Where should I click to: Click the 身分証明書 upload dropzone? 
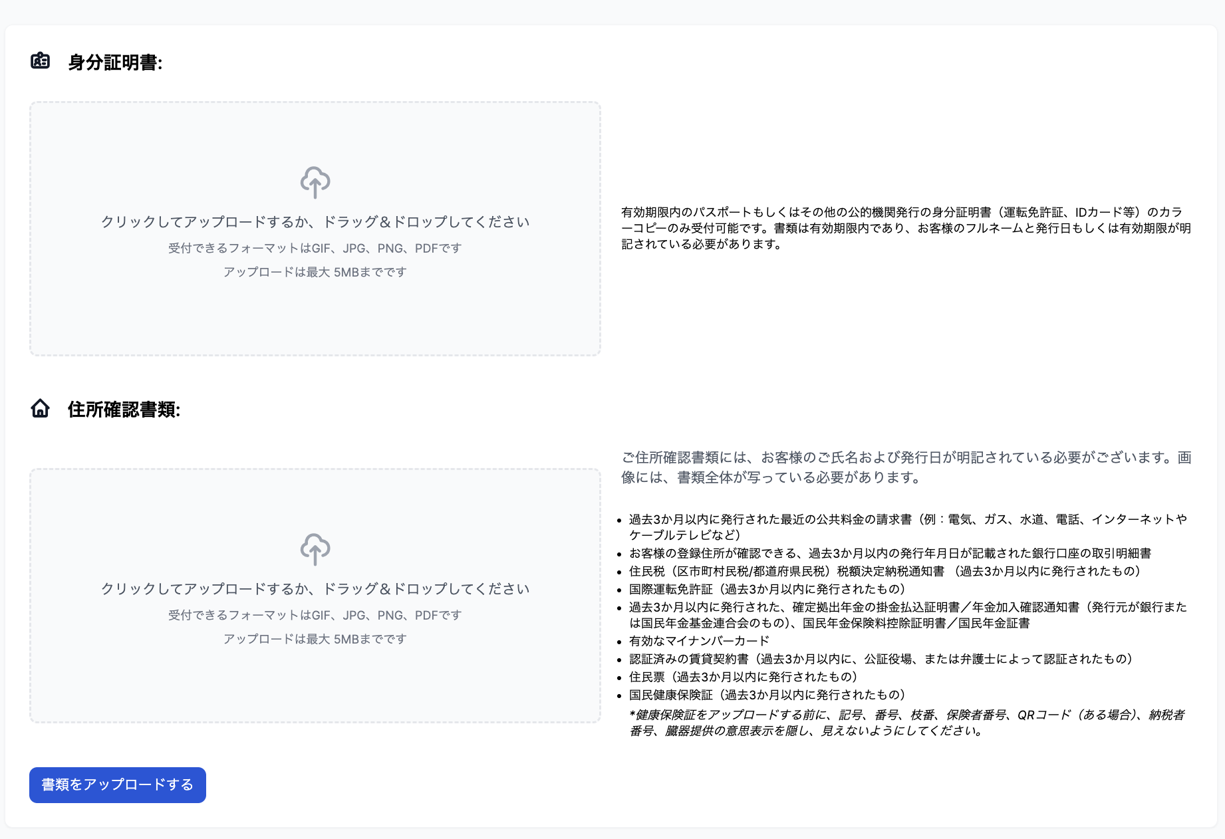tap(315, 229)
